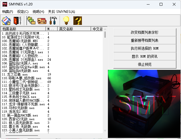Click the open ROM floppy disk icon
The image size is (181, 139).
coord(6,21)
